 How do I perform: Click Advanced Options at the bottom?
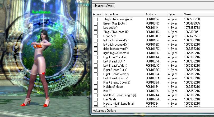click(x=105, y=111)
